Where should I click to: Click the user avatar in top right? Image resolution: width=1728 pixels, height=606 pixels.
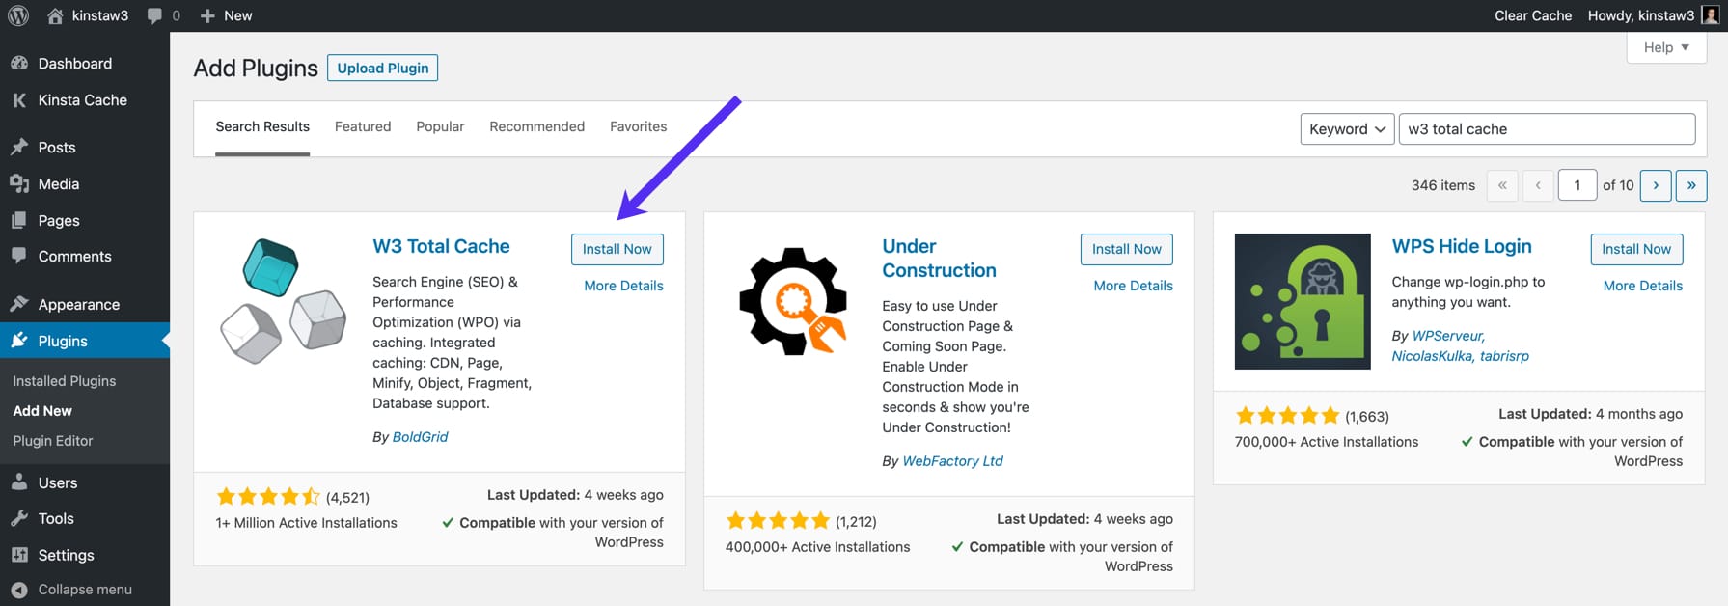[1711, 15]
